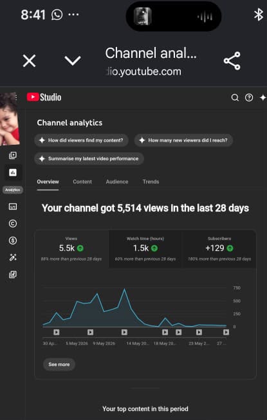
Task: Tap the youtube.com URL text
Action: pos(143,71)
